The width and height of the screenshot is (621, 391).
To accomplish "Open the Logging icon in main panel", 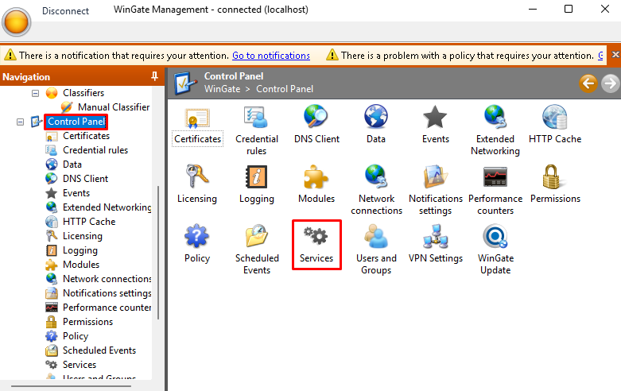I will (x=256, y=176).
